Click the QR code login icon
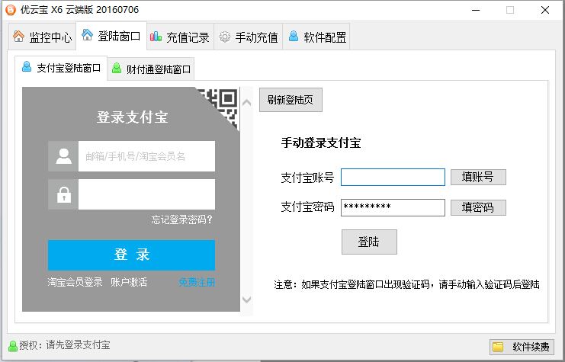Screen dimensions: 565x362 click(x=221, y=106)
